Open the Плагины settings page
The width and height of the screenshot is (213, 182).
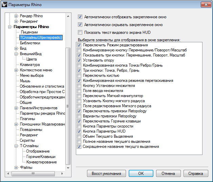(x=27, y=119)
